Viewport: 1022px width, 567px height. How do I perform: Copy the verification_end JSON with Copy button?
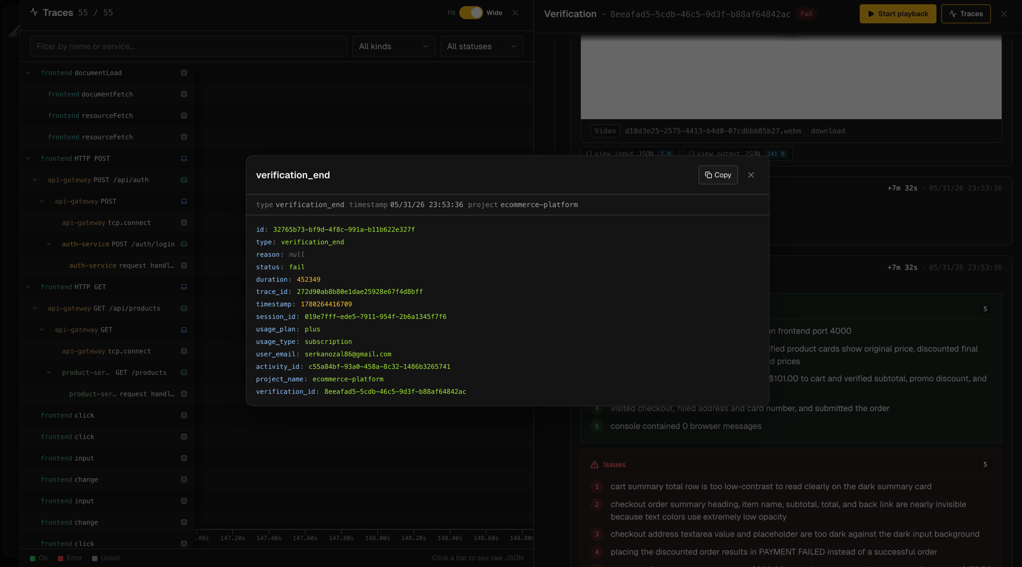(x=718, y=175)
